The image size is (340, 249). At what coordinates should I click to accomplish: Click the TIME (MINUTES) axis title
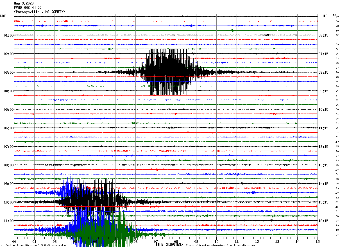(x=169, y=245)
